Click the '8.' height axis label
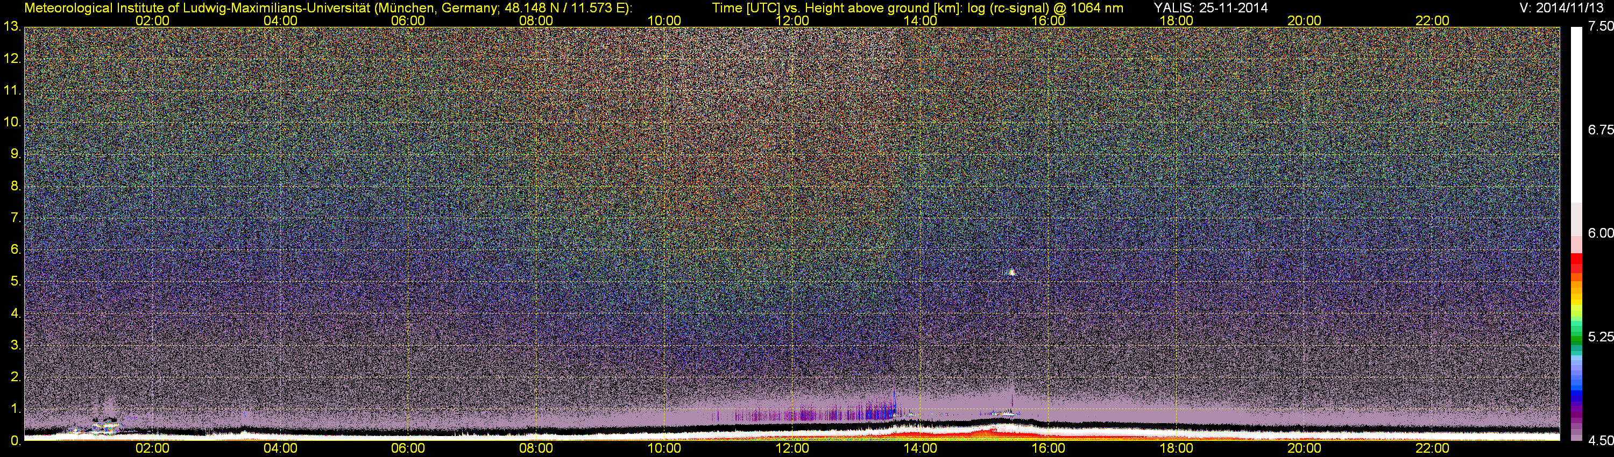 (16, 186)
